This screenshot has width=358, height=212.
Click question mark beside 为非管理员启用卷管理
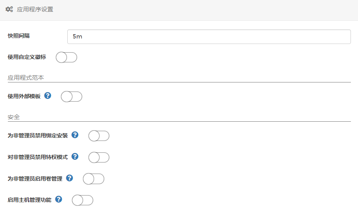[69, 178]
